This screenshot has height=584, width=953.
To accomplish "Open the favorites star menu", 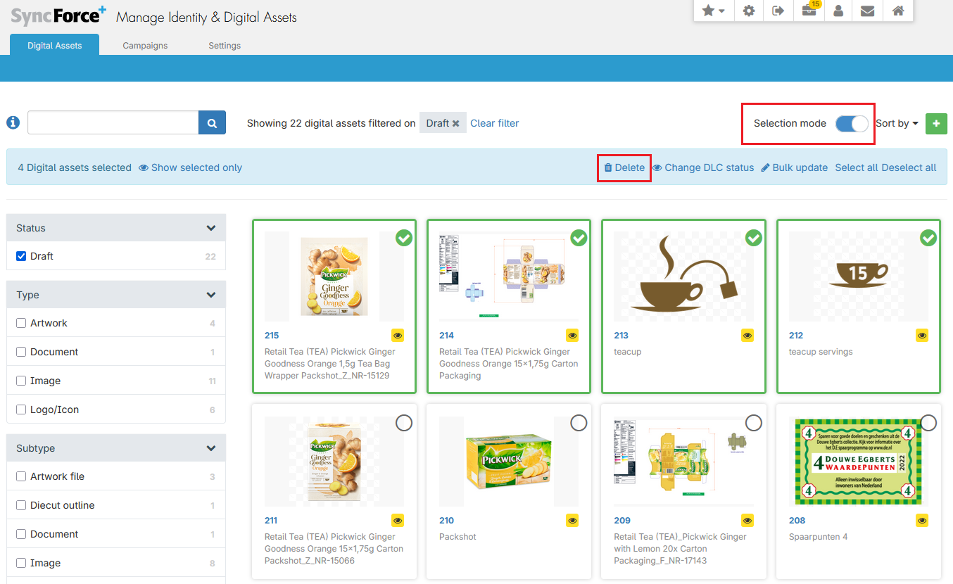I will 714,11.
